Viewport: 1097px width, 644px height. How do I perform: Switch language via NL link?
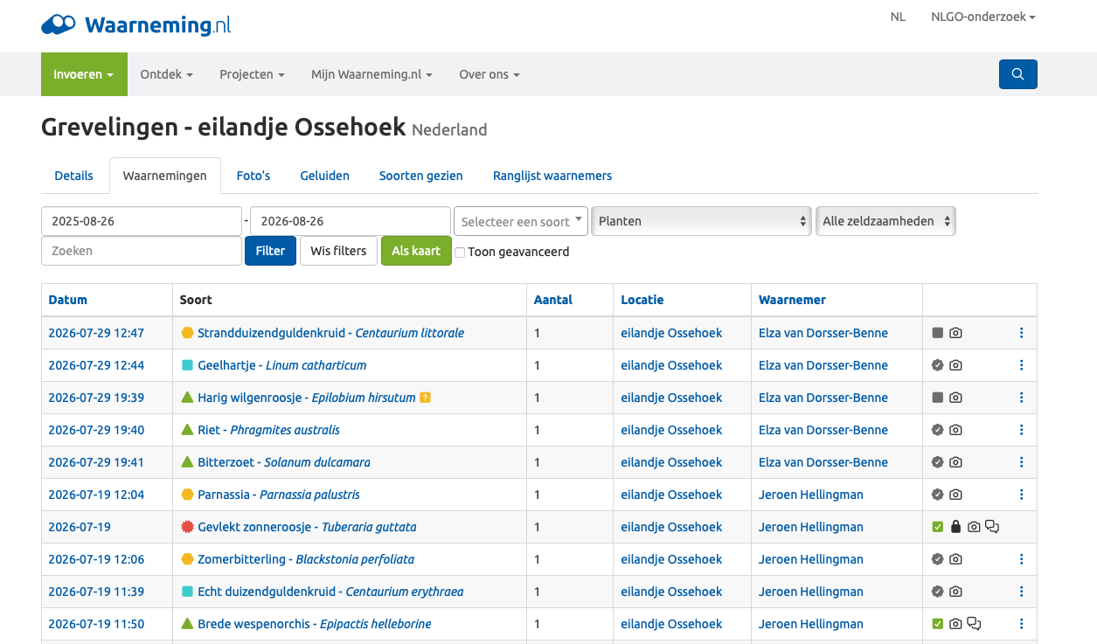click(898, 17)
